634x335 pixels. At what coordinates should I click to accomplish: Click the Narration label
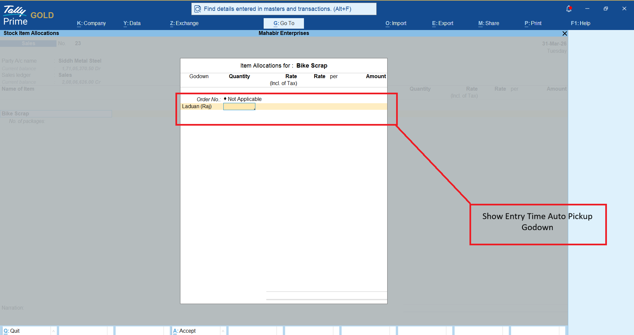pos(13,308)
